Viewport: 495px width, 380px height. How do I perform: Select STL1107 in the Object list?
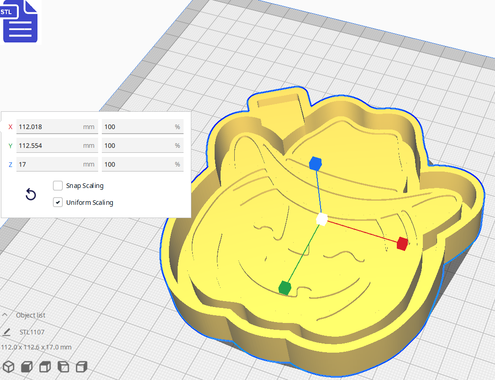pos(32,332)
